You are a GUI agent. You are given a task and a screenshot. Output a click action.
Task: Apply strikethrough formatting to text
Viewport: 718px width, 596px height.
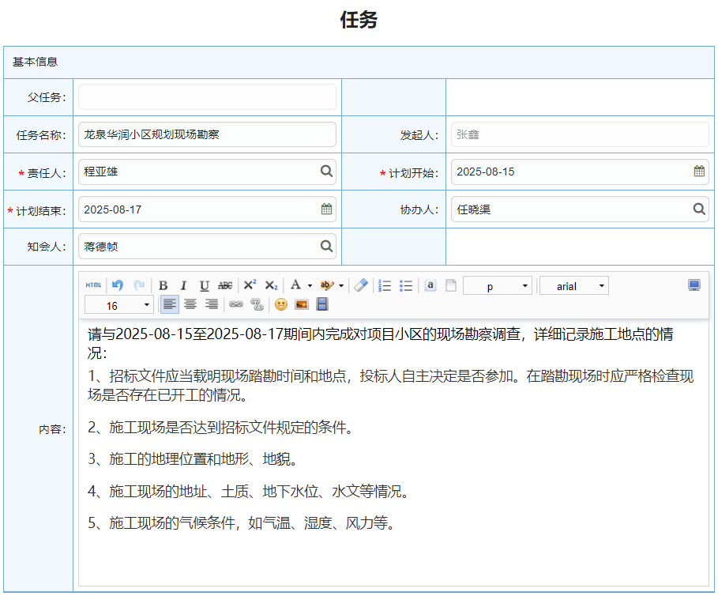click(x=225, y=285)
